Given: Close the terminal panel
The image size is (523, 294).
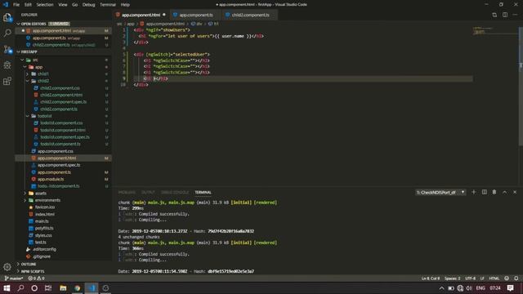Looking at the screenshot, I should 515,192.
